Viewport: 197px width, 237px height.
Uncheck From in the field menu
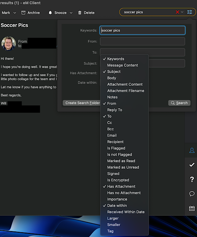pyautogui.click(x=125, y=103)
